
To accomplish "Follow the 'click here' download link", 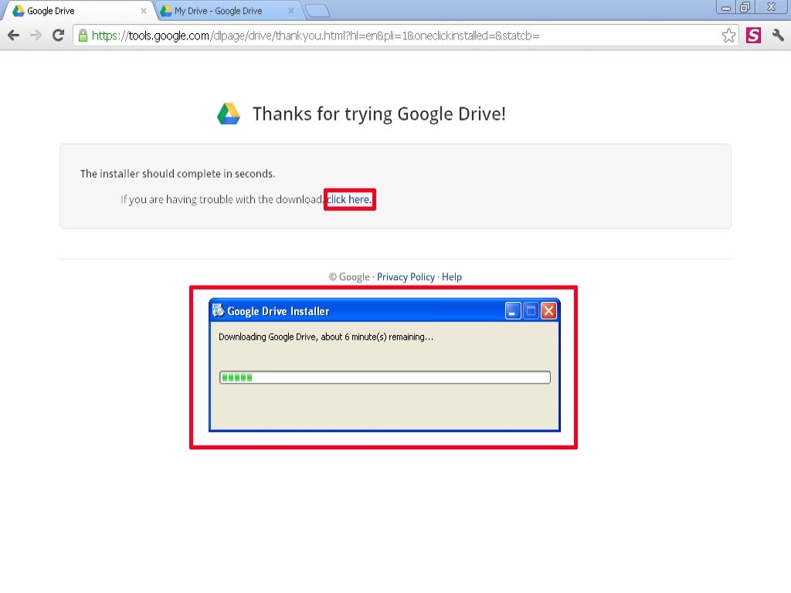I will [x=349, y=200].
